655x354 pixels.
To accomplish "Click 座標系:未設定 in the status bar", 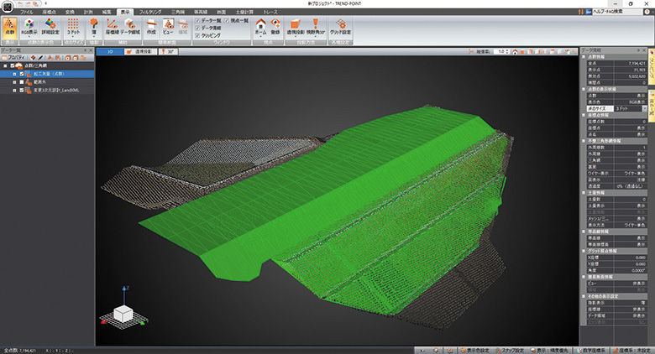I will (x=631, y=351).
